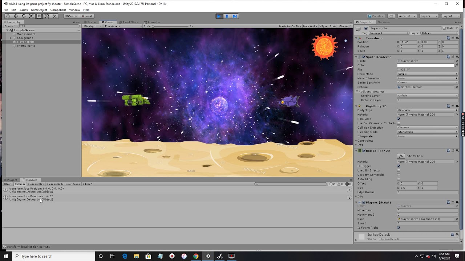Open Transform component help icon
465x261 pixels.
(x=448, y=38)
